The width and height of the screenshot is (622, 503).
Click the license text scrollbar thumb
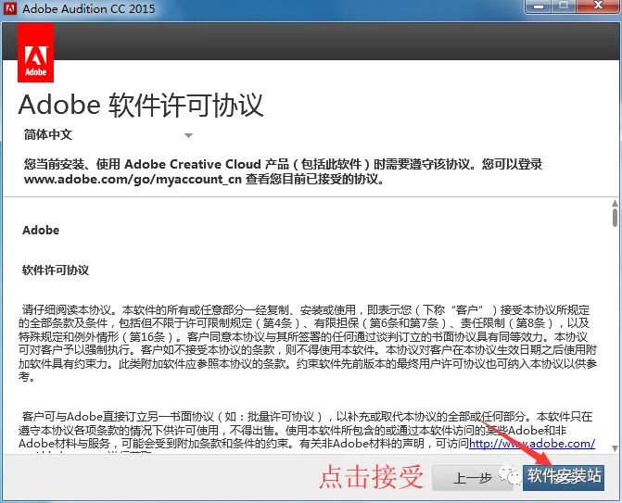(615, 218)
